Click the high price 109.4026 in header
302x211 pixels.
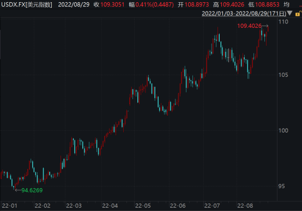tap(232, 4)
